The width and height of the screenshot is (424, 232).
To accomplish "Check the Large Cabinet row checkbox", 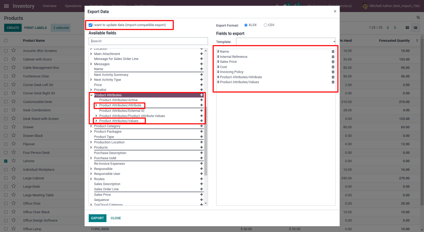I will [x=6, y=178].
